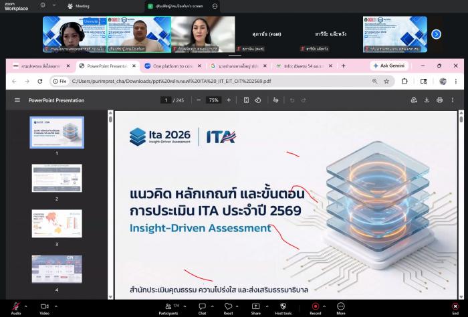The width and height of the screenshot is (468, 317).
Task: Open the More options menu
Action: pyautogui.click(x=341, y=308)
